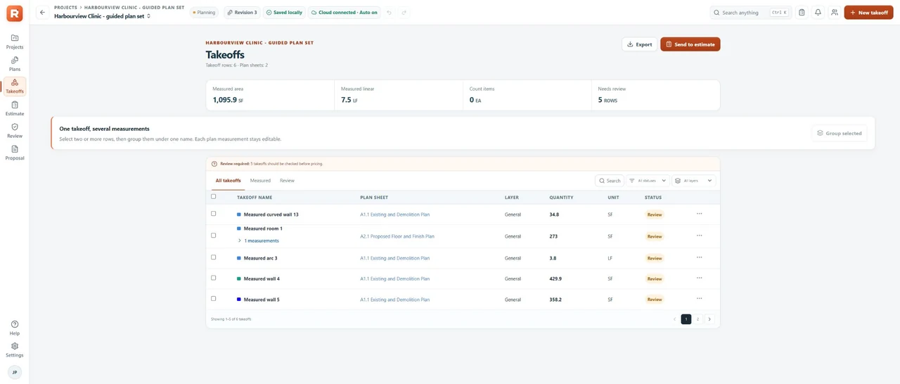Click the New takeoff button

tap(868, 13)
